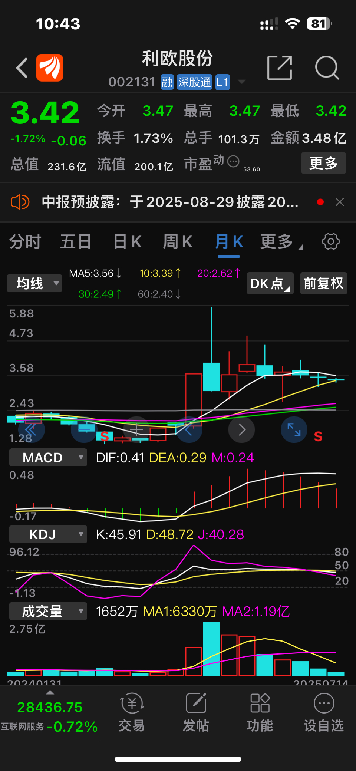The image size is (356, 771).
Task: Open the MACD indicator dropdown
Action: click(x=48, y=457)
